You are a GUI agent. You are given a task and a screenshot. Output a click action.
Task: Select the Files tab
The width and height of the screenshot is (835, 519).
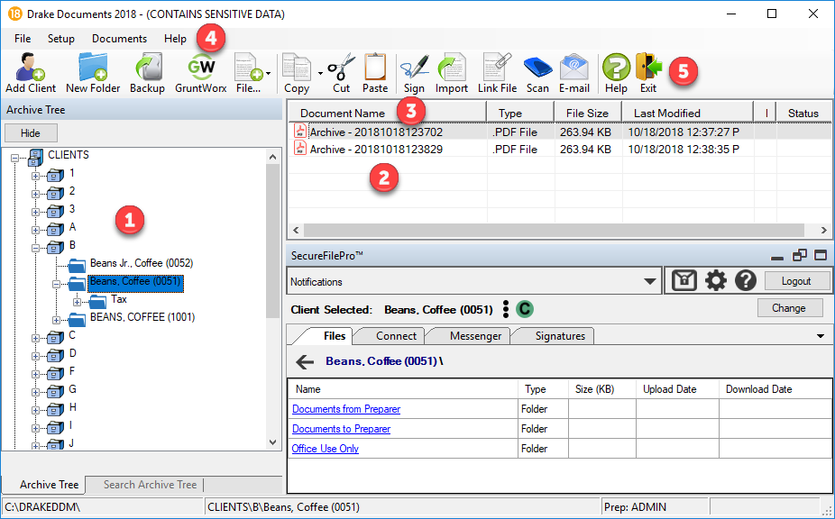coord(334,336)
